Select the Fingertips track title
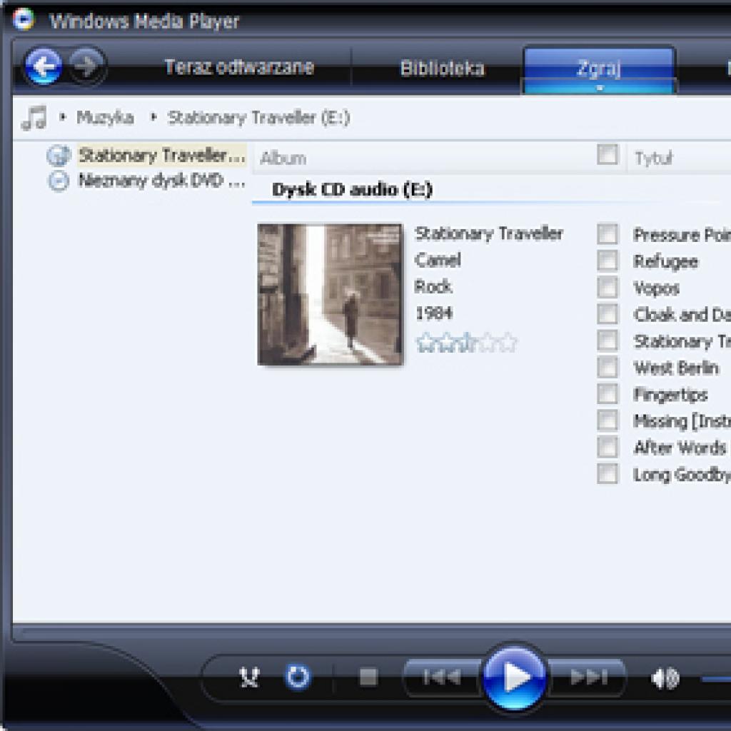 click(670, 394)
